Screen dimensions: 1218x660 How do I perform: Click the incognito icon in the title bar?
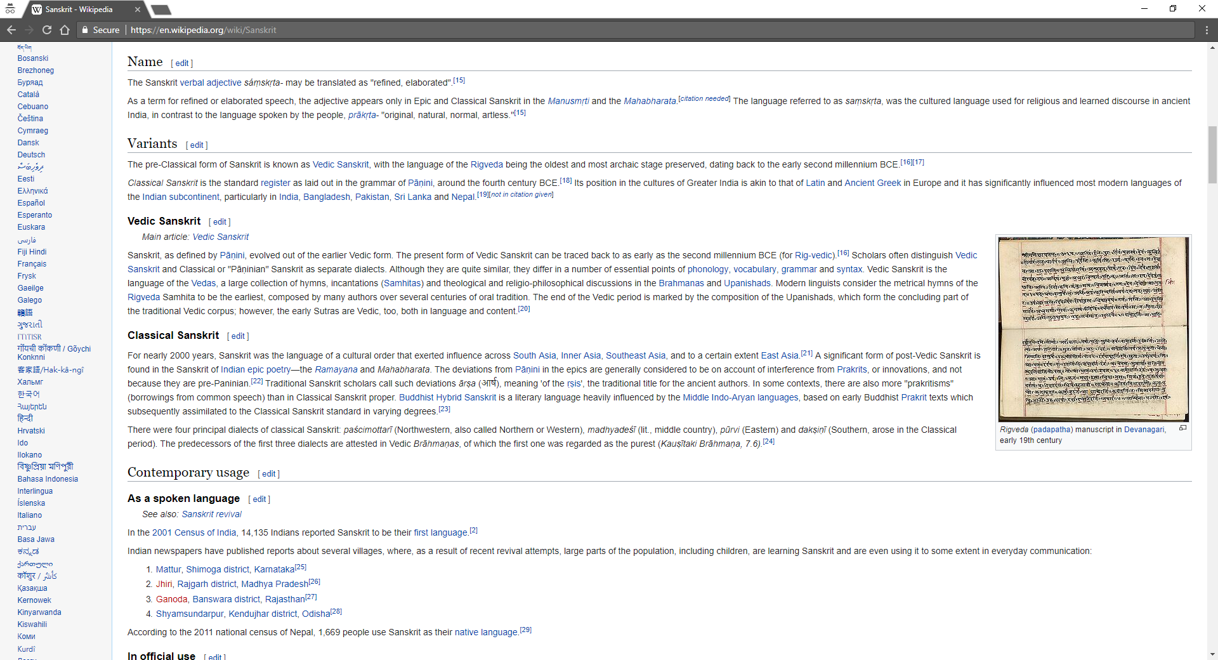[10, 9]
